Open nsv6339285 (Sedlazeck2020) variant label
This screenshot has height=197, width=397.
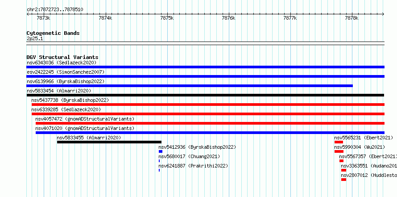pos(66,109)
